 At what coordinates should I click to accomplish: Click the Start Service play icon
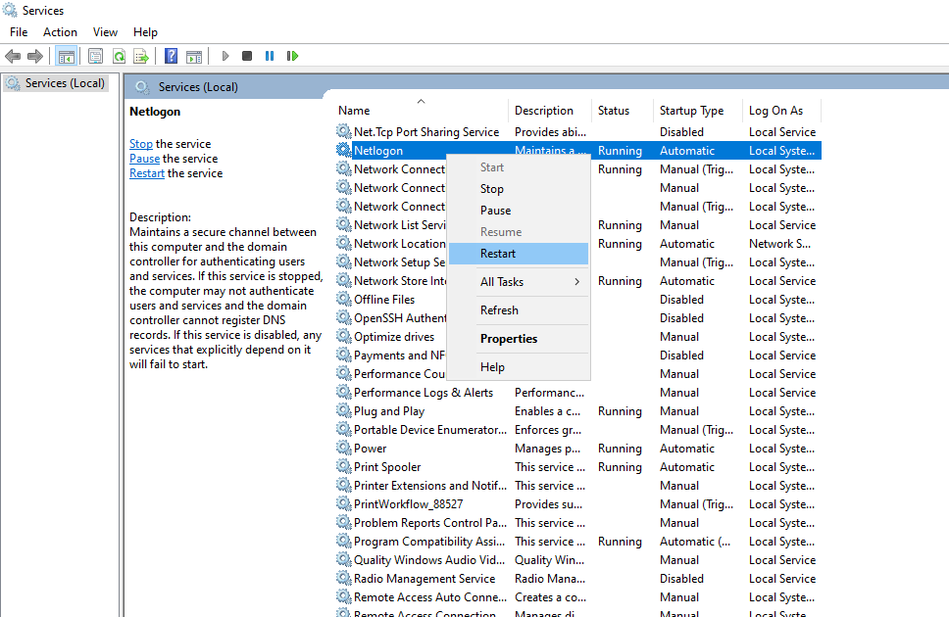(x=225, y=56)
